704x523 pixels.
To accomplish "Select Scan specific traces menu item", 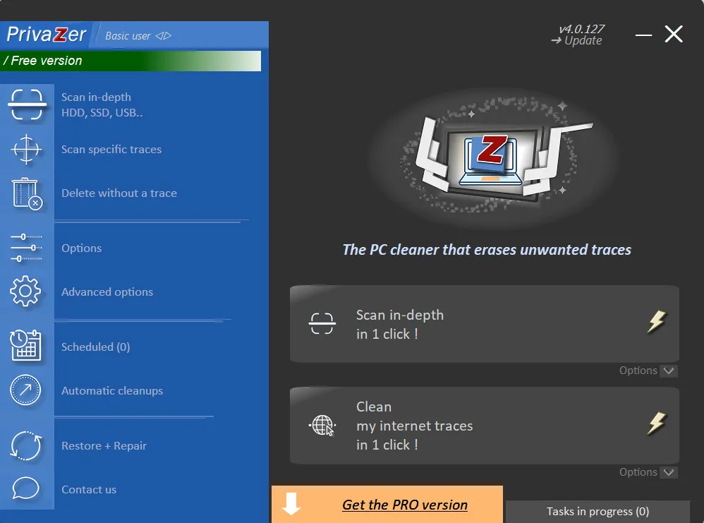I will click(111, 149).
